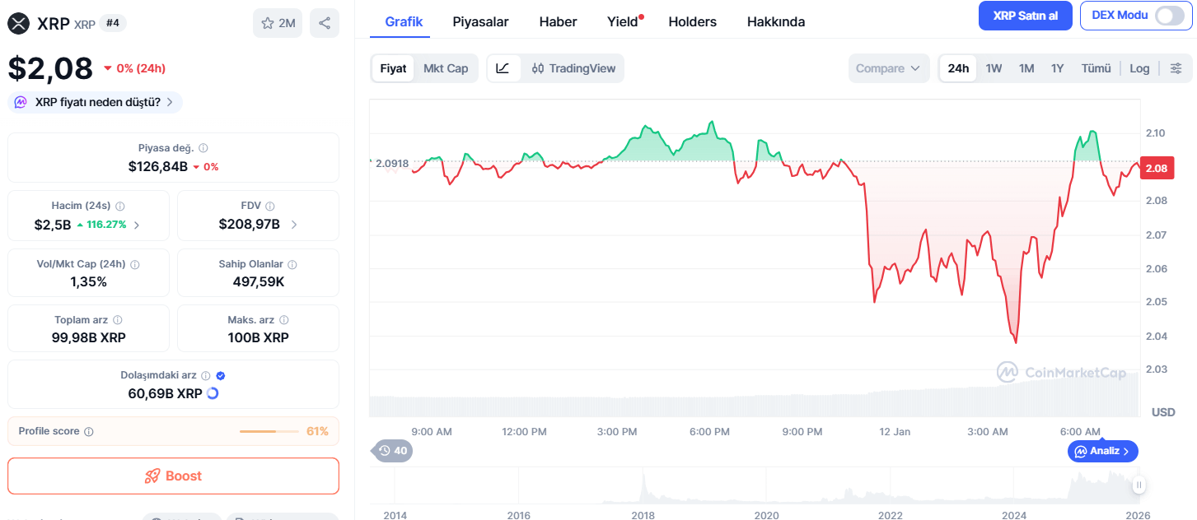Open XRP fiyatı neden düştü? explanation
This screenshot has width=1197, height=520.
96,103
